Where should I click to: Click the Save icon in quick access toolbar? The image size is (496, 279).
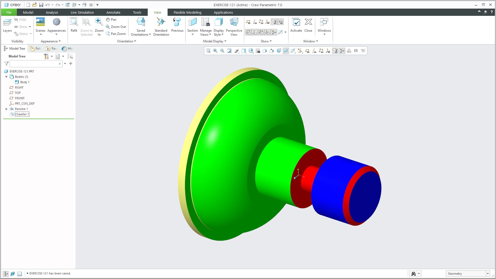click(x=41, y=5)
